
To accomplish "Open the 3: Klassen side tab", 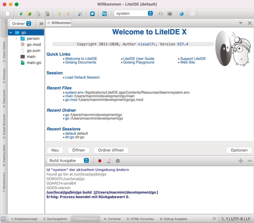I will click(x=4, y=76).
